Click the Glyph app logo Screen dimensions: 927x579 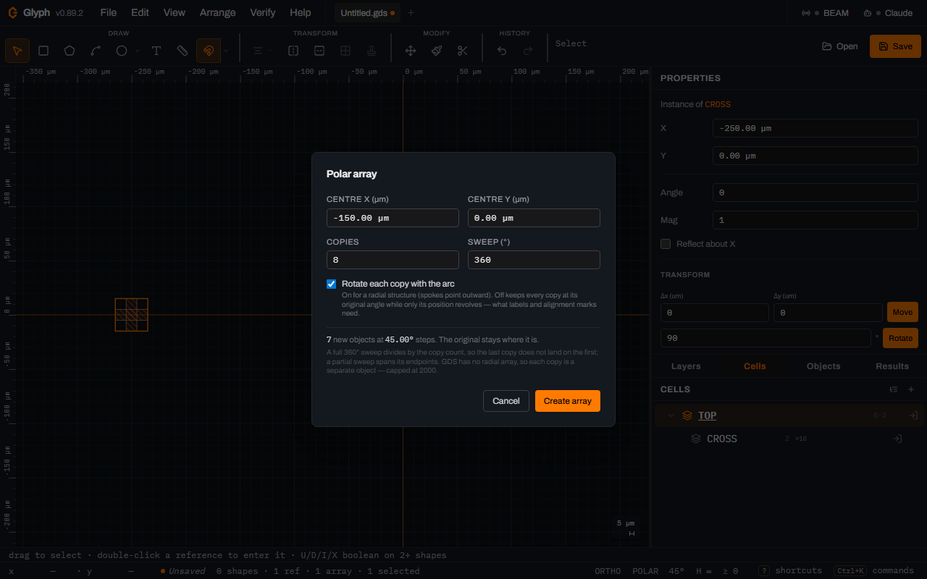[x=13, y=12]
